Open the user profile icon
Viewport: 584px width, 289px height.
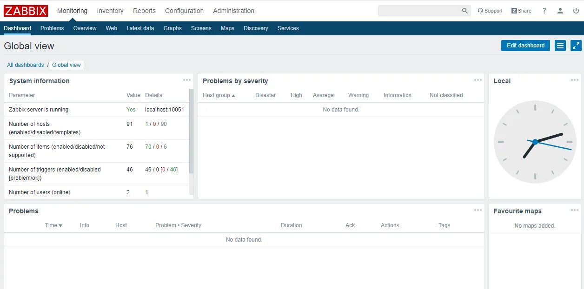pyautogui.click(x=560, y=11)
